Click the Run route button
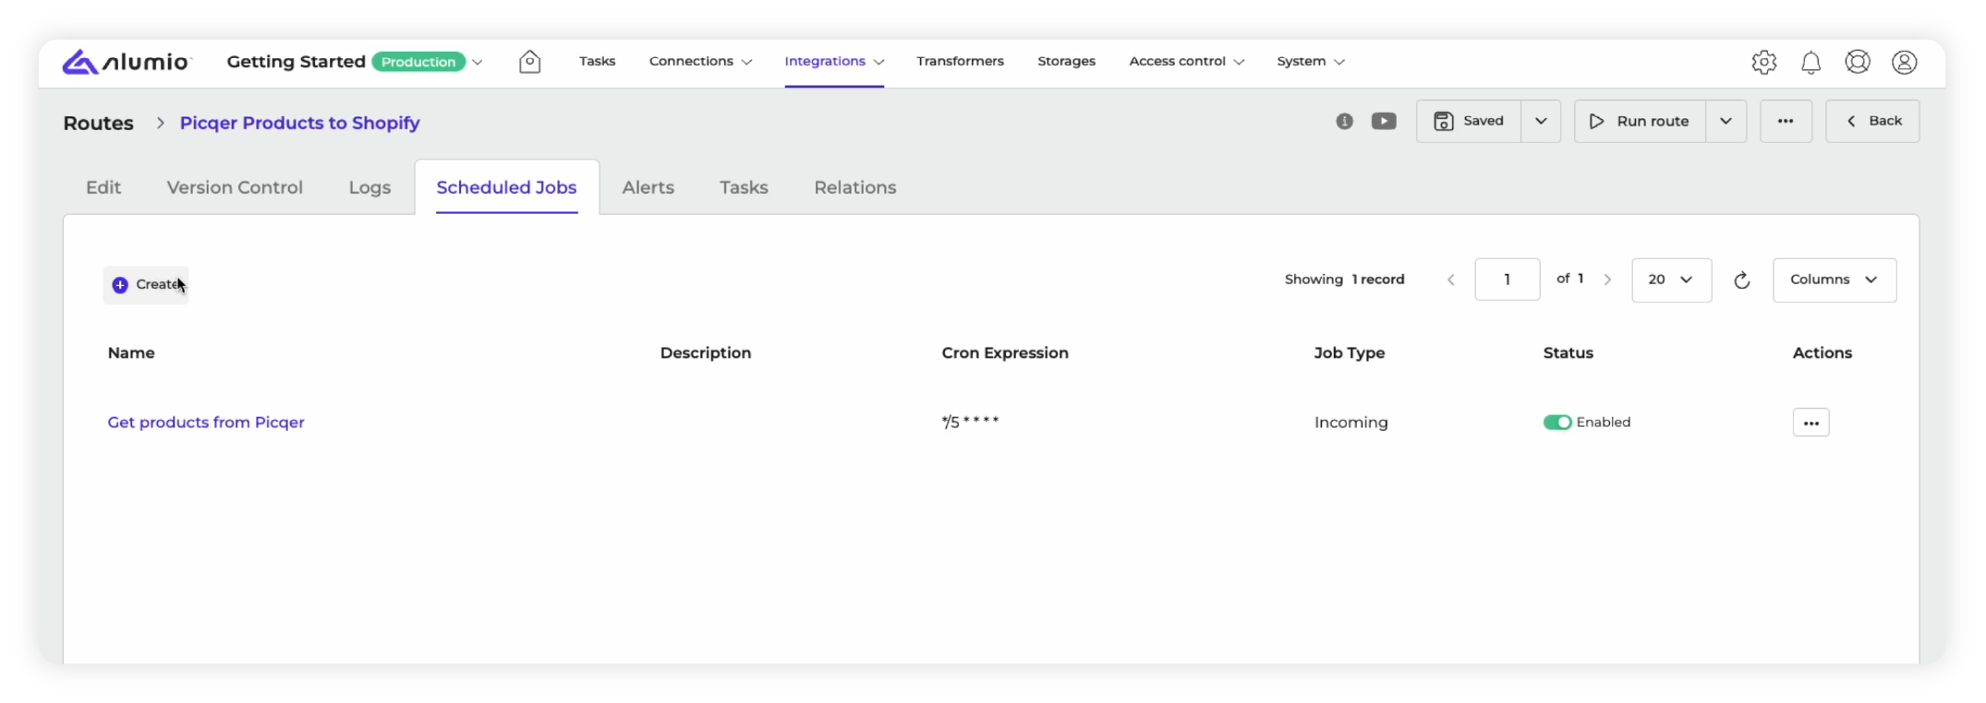 click(x=1640, y=121)
